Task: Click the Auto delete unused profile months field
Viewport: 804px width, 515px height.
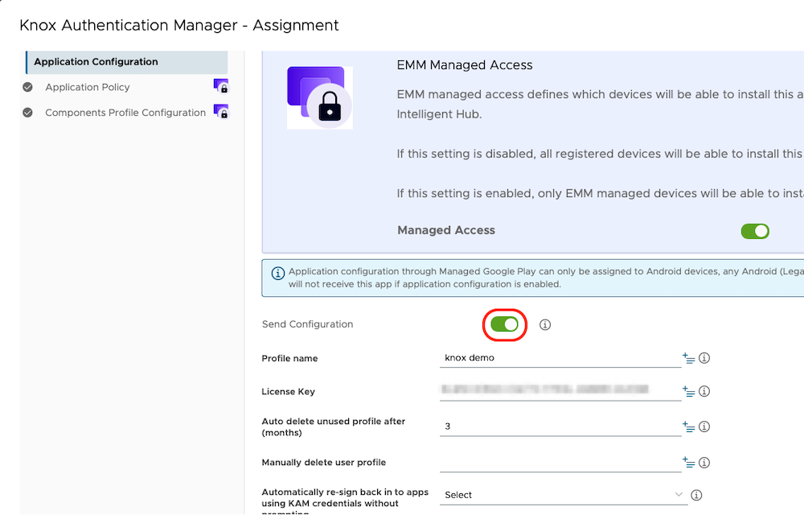Action: (560, 426)
